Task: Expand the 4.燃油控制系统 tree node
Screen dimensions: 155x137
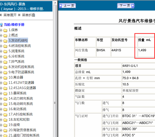Action: point(1,46)
